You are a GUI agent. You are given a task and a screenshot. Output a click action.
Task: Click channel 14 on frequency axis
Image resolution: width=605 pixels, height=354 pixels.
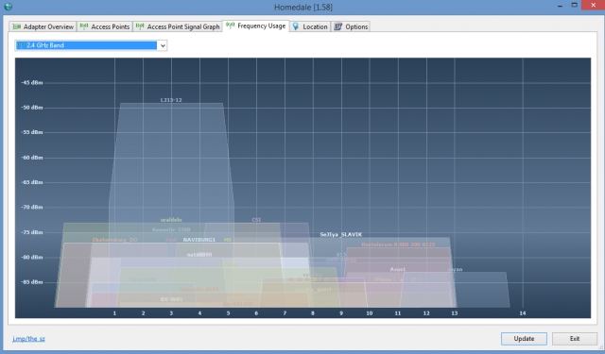523,313
